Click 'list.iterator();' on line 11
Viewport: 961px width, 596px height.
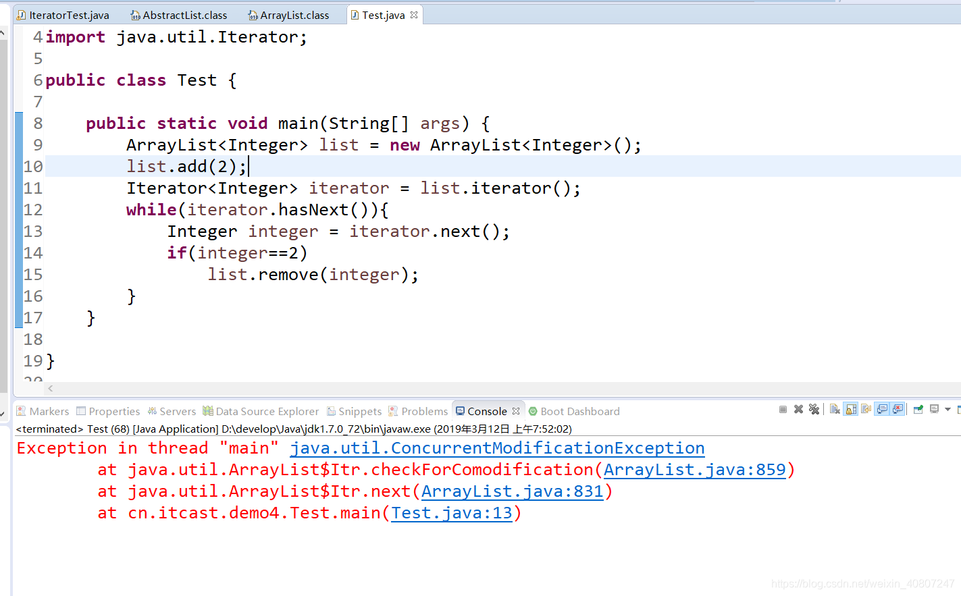coord(500,188)
